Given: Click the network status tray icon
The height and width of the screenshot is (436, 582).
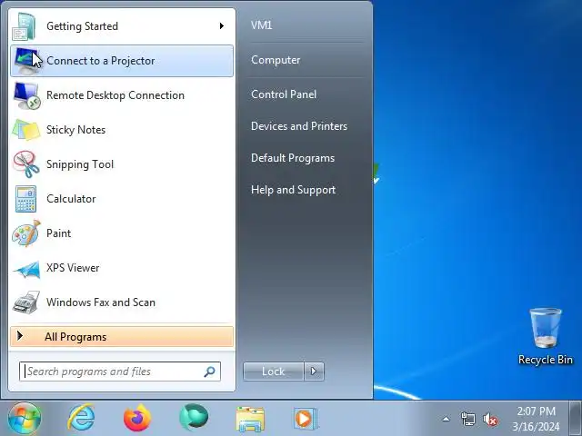Looking at the screenshot, I should tap(467, 420).
